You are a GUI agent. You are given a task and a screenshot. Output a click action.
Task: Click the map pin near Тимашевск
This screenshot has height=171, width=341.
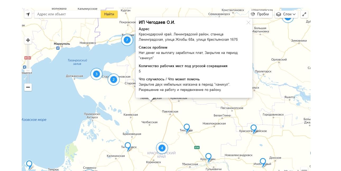pos(128,146)
